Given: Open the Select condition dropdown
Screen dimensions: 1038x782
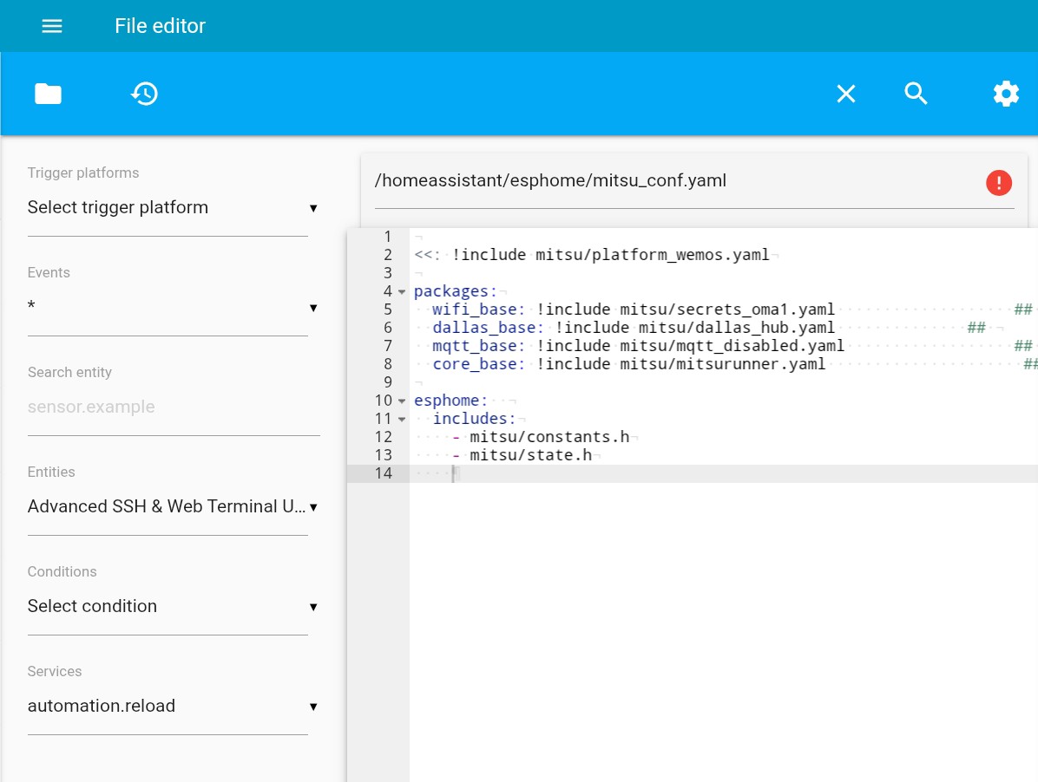Looking at the screenshot, I should pos(172,607).
